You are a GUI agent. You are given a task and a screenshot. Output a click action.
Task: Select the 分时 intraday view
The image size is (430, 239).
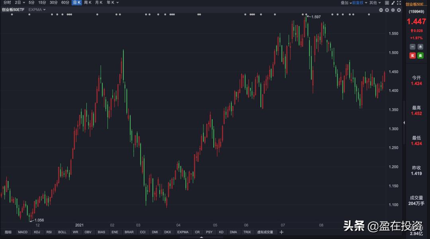(x=7, y=2)
